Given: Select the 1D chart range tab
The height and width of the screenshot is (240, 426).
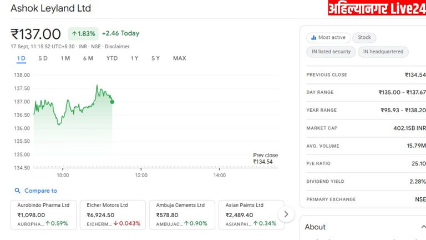Looking at the screenshot, I should click(21, 58).
